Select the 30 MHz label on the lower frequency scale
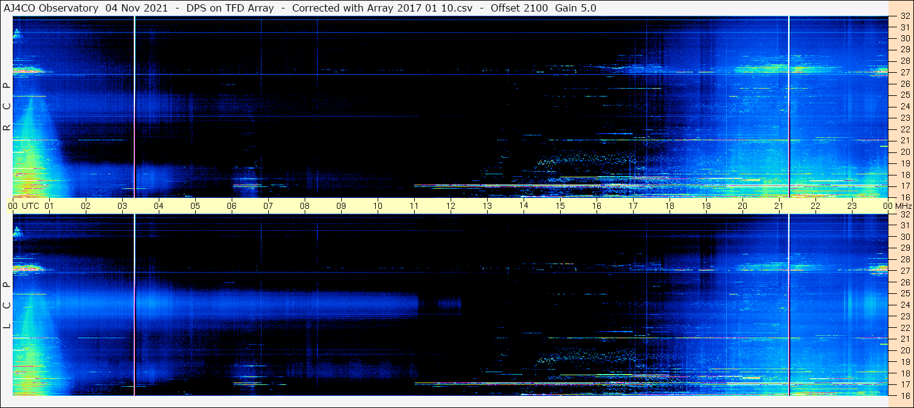 (904, 237)
